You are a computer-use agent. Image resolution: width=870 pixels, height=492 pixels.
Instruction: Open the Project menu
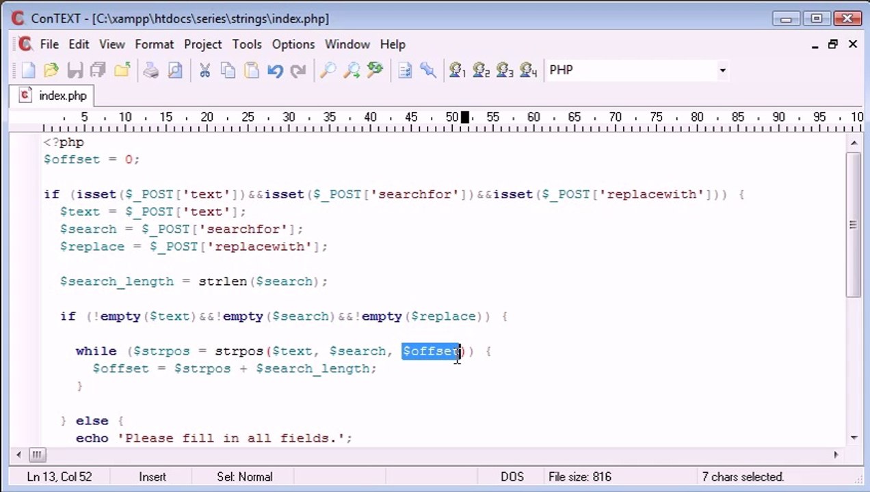tap(203, 44)
